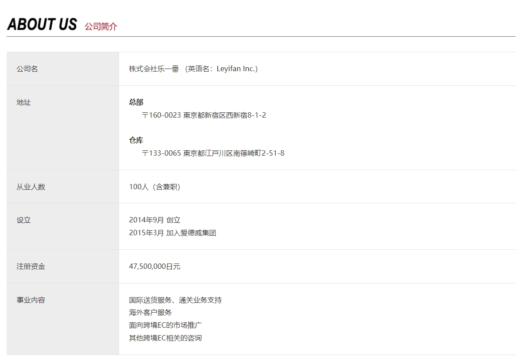The height and width of the screenshot is (363, 524).
Task: Click the 面向跨境EC的市场推广 line
Action: click(166, 325)
